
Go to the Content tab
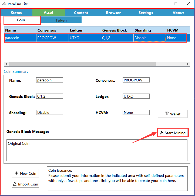point(81,12)
